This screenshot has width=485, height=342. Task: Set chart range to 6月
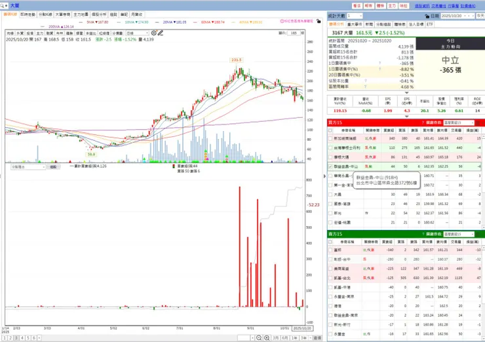tap(285, 337)
